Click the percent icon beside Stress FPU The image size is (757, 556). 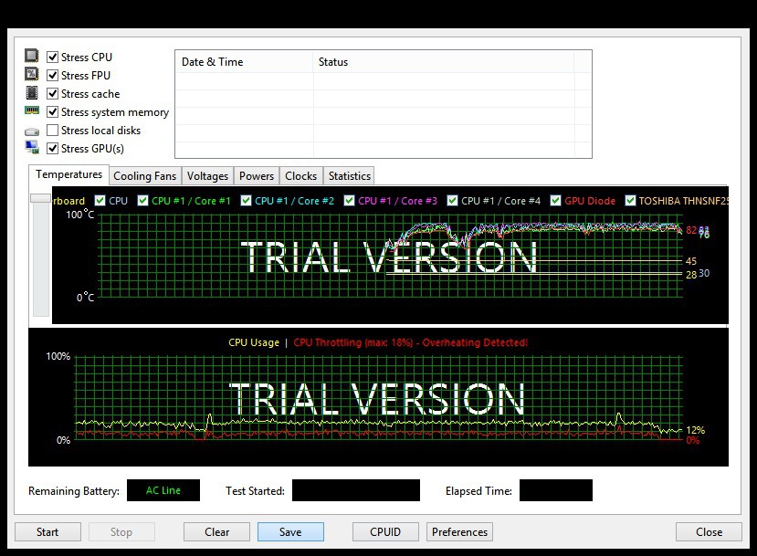31,74
